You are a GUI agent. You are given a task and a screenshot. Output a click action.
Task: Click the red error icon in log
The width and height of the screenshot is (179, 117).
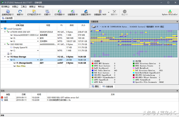tap(2, 98)
